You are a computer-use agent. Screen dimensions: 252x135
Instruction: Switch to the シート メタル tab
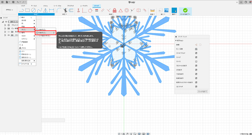(57, 6)
